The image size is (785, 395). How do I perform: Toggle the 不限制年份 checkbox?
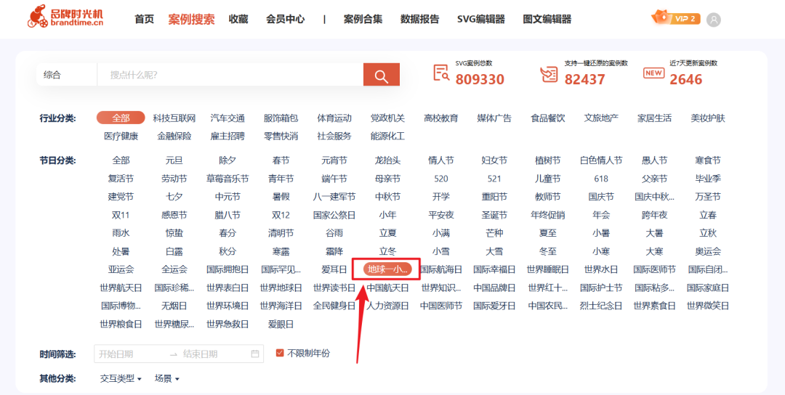(280, 353)
